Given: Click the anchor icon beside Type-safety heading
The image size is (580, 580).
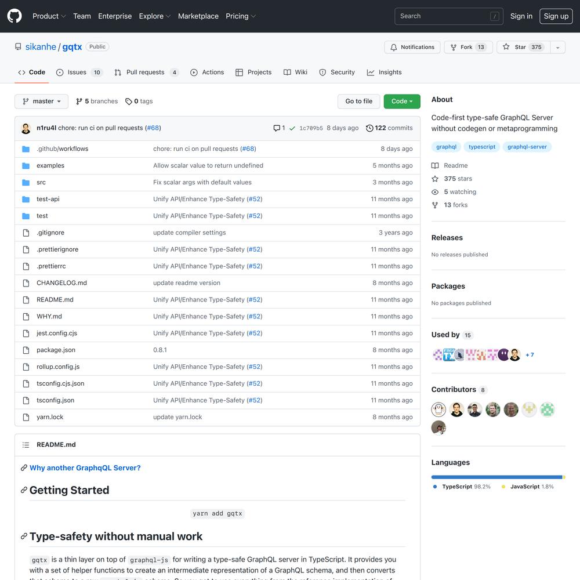Looking at the screenshot, I should 24,536.
